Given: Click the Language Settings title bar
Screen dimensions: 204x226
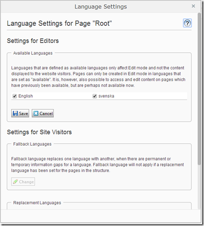Looking at the screenshot, I should point(101,7).
